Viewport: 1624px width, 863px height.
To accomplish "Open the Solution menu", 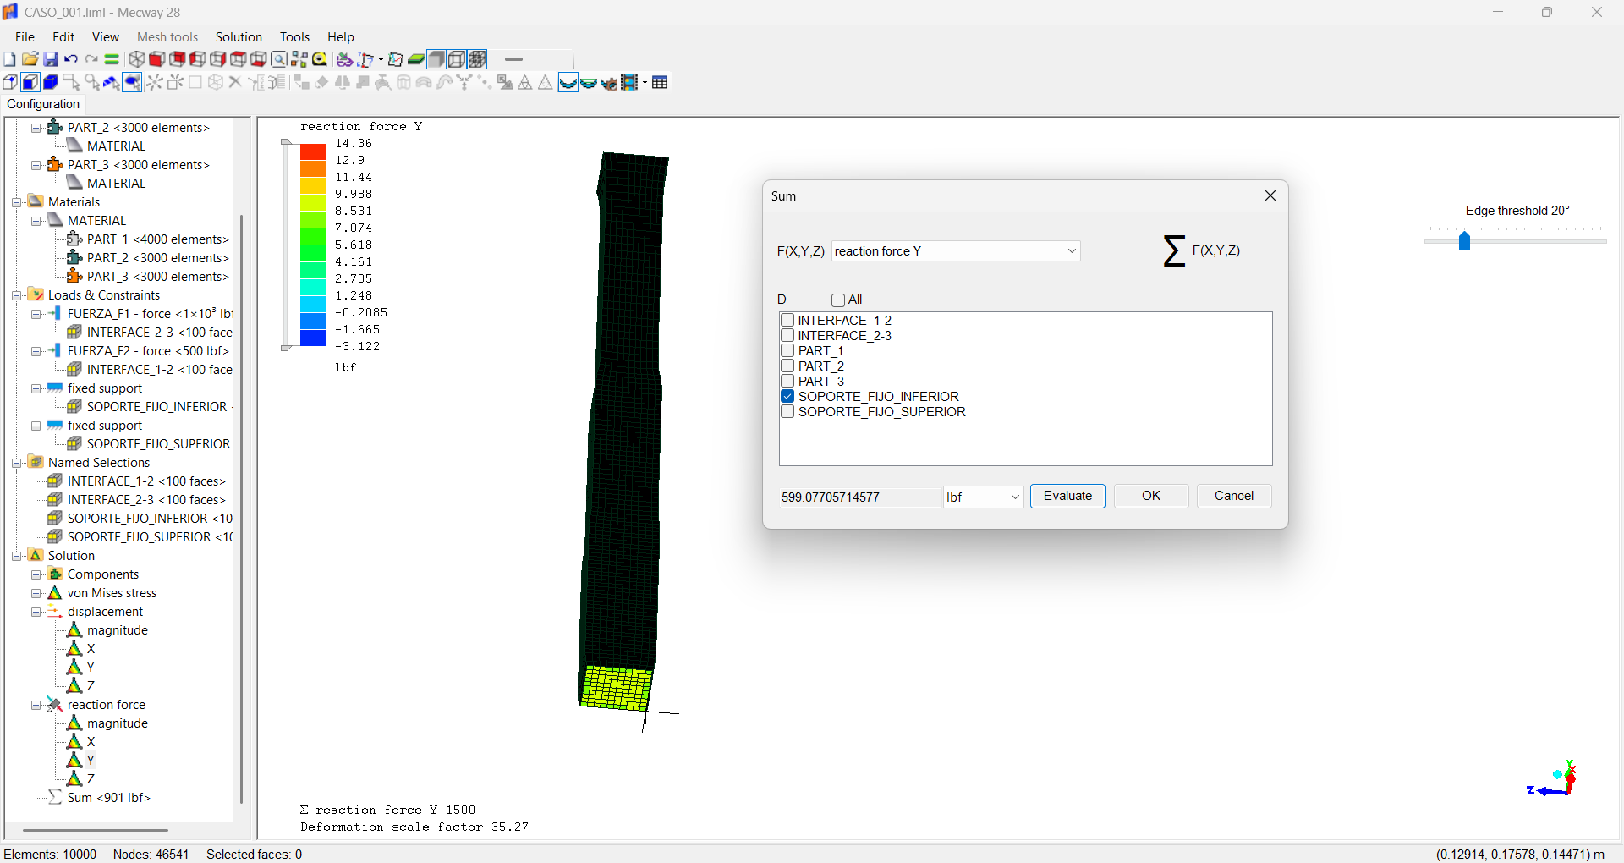I will (x=239, y=37).
